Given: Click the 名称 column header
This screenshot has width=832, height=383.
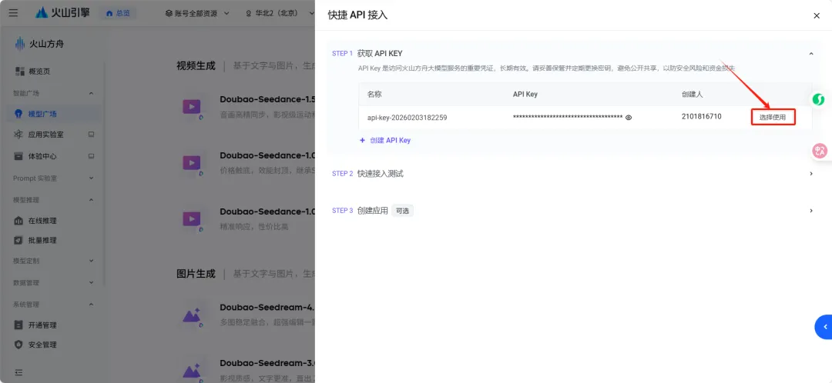Looking at the screenshot, I should coord(374,95).
